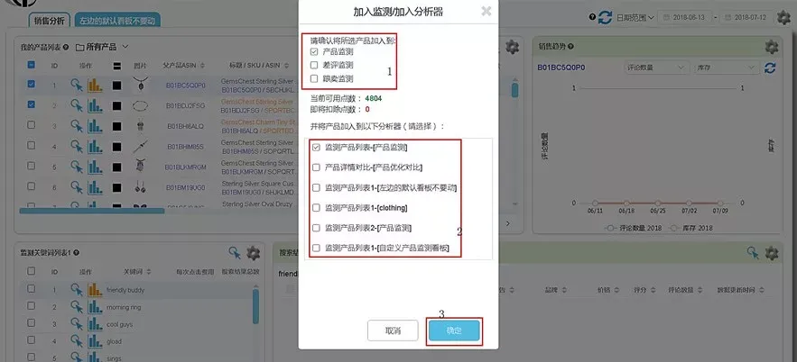Image resolution: width=797 pixels, height=362 pixels.
Task: Open the 评论数量 metric dropdown
Action: point(653,68)
